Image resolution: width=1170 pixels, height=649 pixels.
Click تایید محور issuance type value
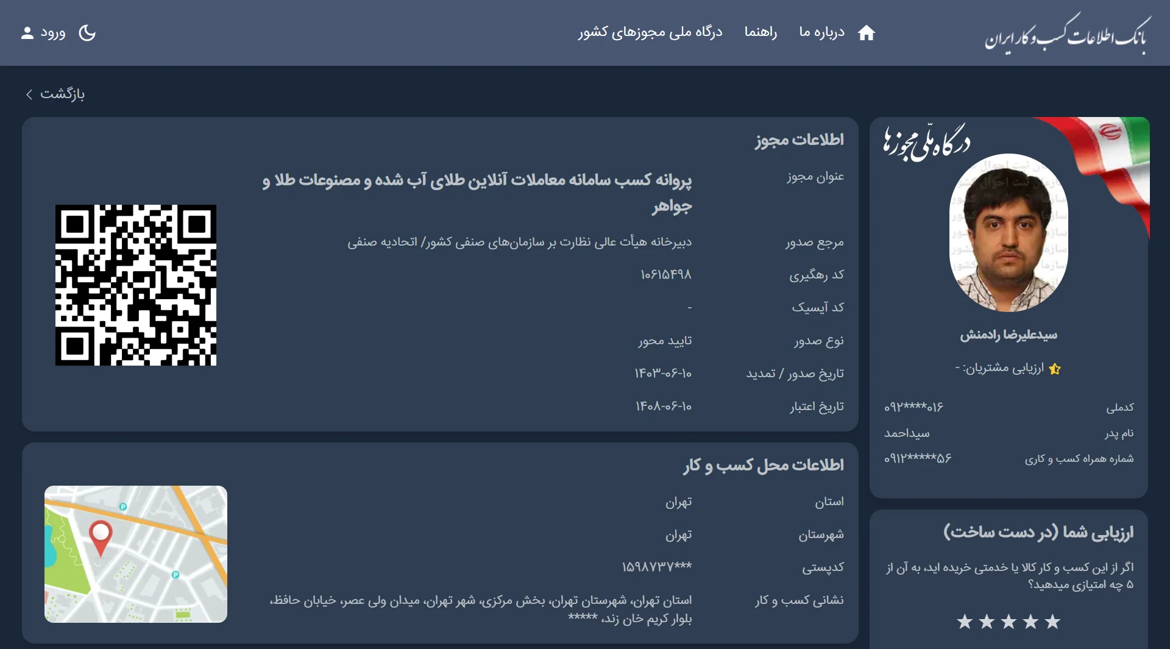click(665, 341)
